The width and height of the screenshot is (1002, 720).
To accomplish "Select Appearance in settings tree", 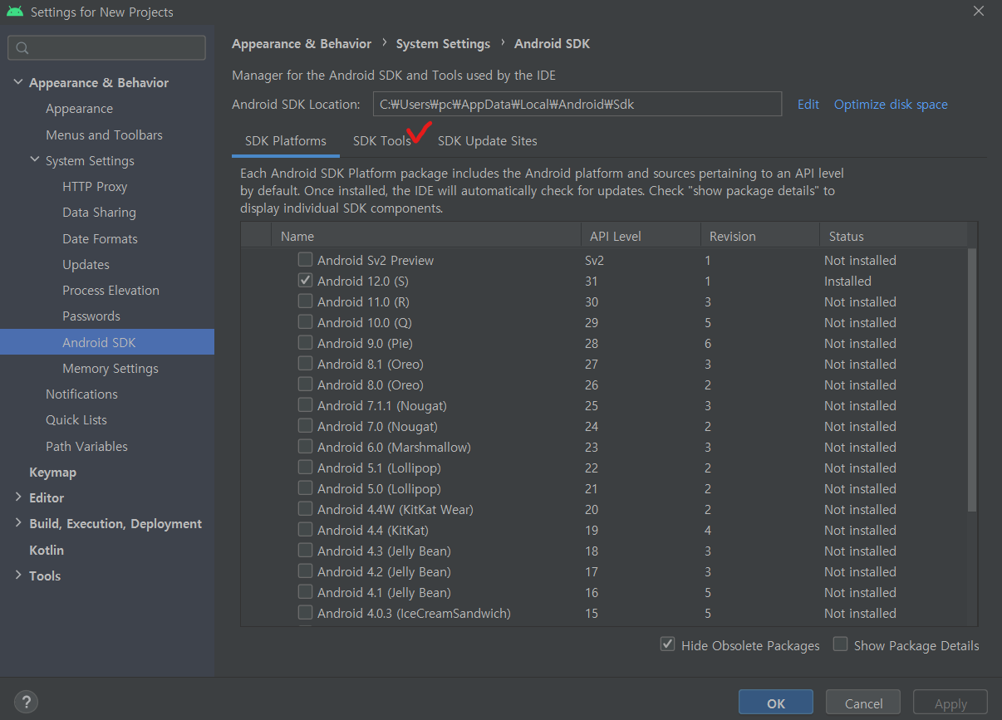I will click(x=79, y=109).
